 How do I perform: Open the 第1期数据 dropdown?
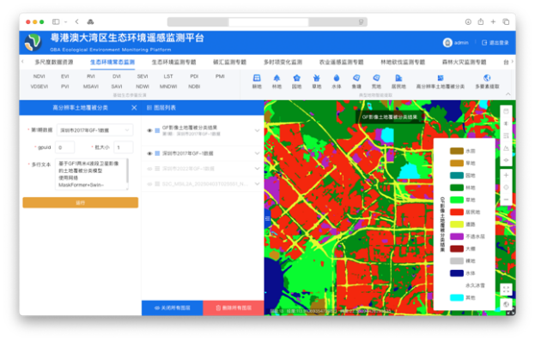[x=94, y=130]
